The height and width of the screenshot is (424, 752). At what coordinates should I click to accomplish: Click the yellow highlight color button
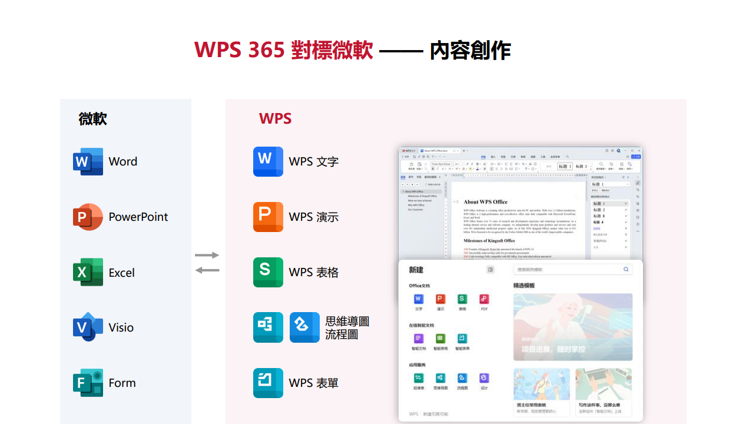[471, 168]
